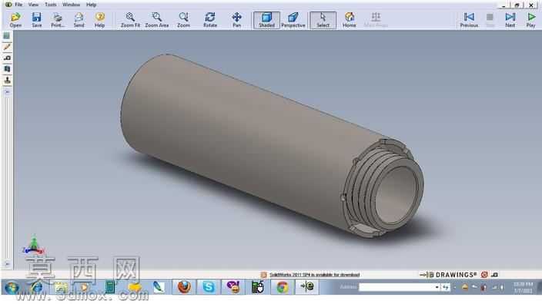Expand the taskbar Address dropdown arrow
The image size is (542, 304).
[x=437, y=287]
